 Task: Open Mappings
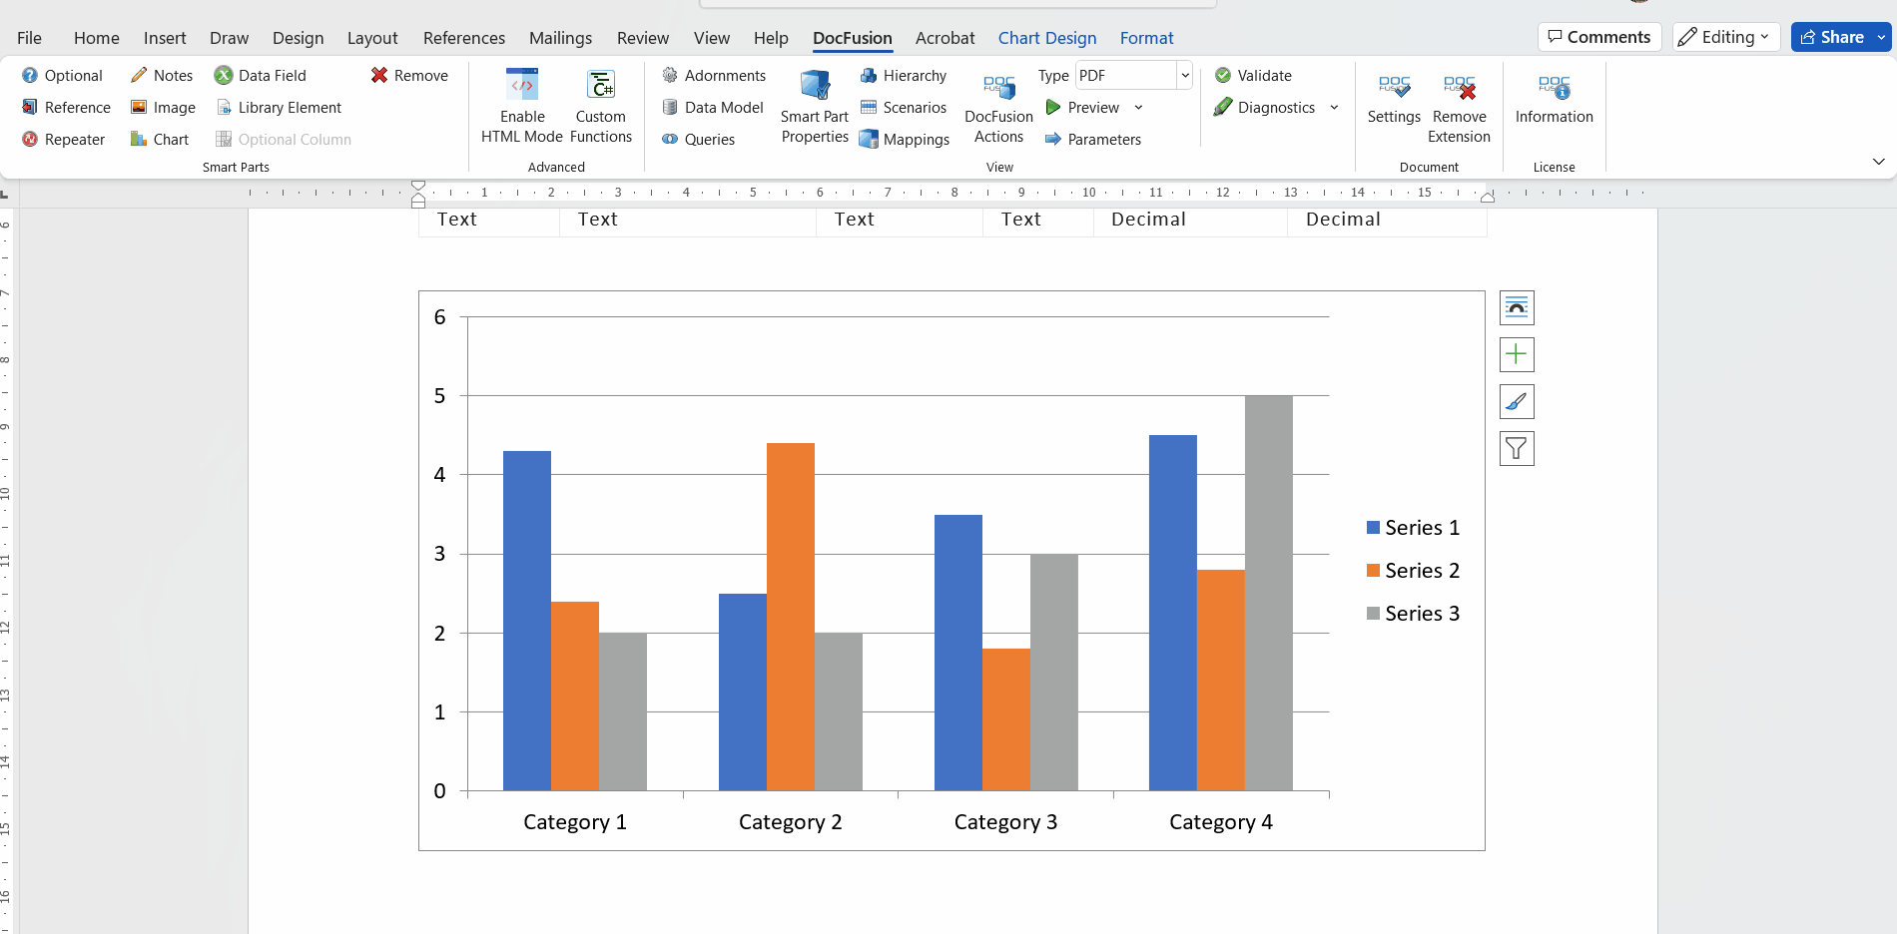coord(904,140)
